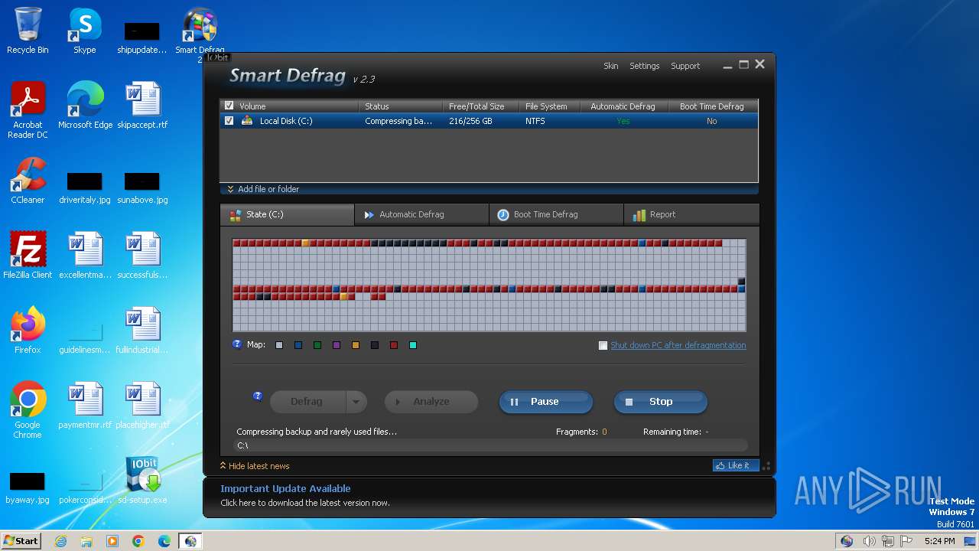Open File Explorer from the taskbar
Screen dimensions: 979x551
[x=86, y=541]
